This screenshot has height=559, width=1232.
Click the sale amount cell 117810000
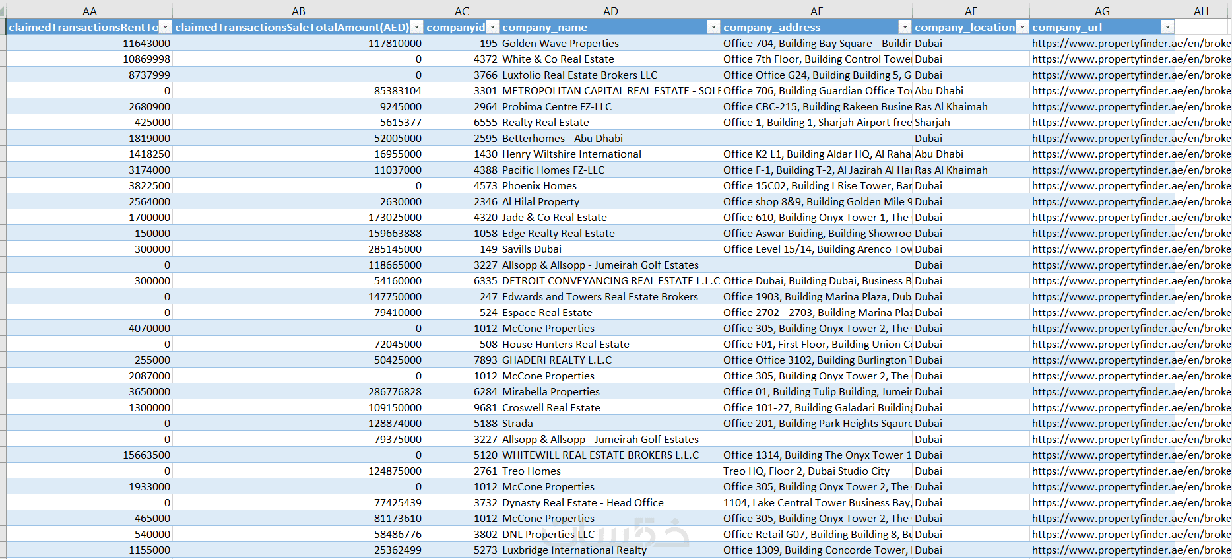pyautogui.click(x=298, y=43)
